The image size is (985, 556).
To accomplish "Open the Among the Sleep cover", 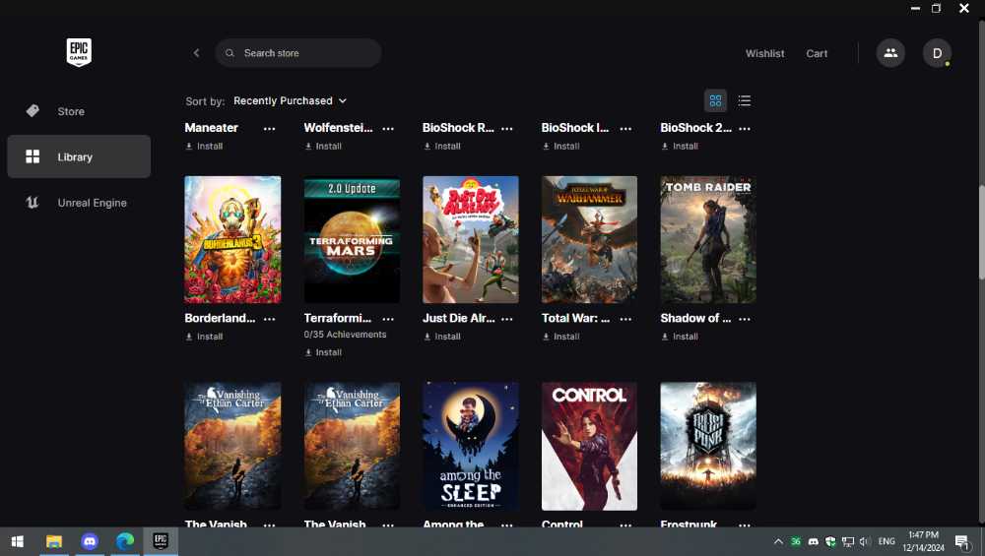I will point(471,446).
